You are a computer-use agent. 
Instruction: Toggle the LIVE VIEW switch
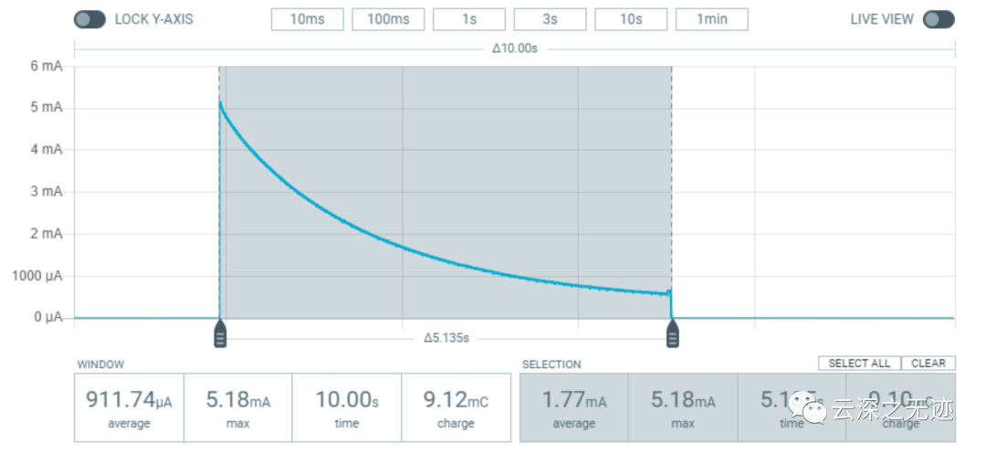coord(938,19)
